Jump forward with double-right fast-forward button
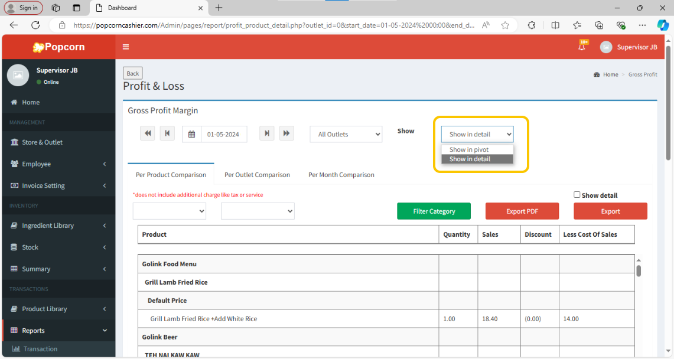 [x=286, y=133]
